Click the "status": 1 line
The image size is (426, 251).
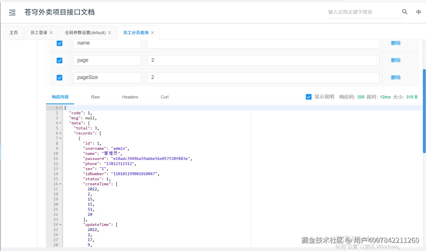point(97,179)
